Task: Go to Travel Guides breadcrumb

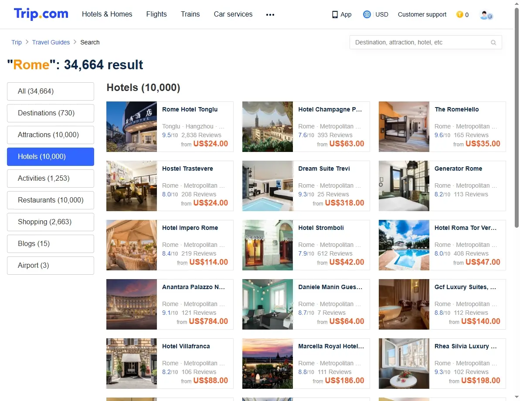Action: (51, 42)
